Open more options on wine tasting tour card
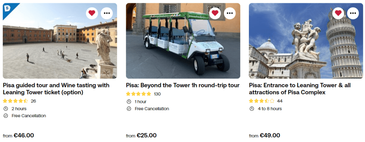The width and height of the screenshot is (365, 142). (x=107, y=13)
